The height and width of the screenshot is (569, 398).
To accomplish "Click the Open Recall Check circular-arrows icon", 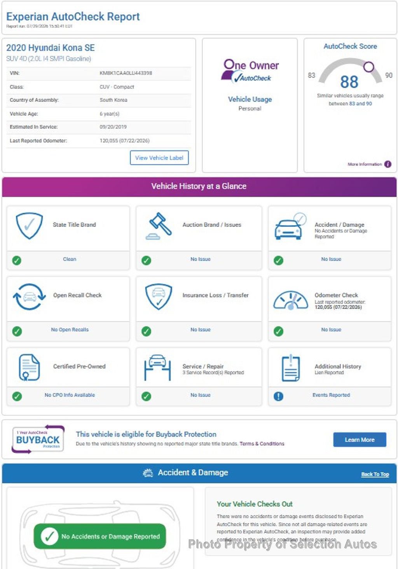I will tap(29, 296).
